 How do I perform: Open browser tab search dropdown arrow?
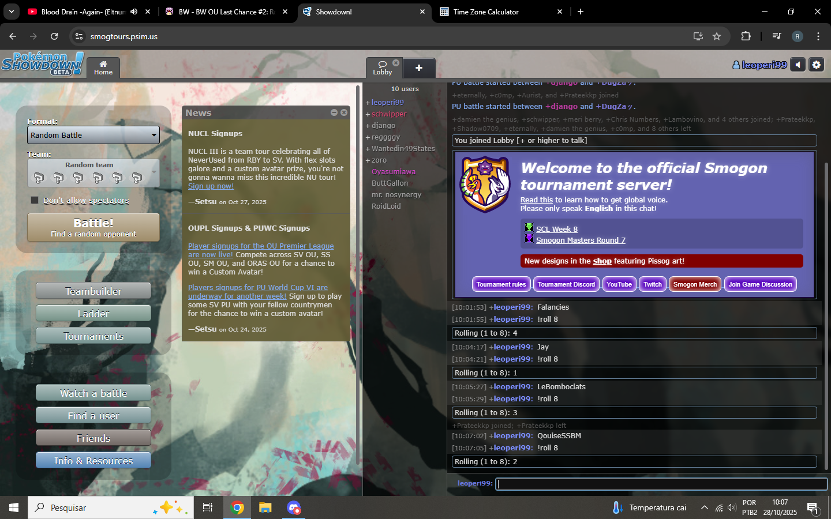[x=11, y=12]
